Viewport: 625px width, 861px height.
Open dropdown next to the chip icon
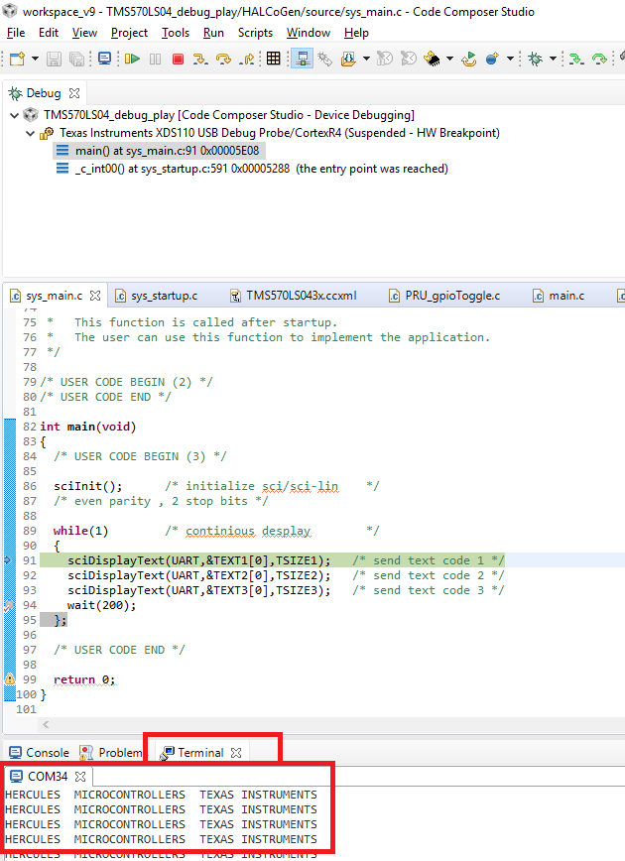tap(449, 59)
